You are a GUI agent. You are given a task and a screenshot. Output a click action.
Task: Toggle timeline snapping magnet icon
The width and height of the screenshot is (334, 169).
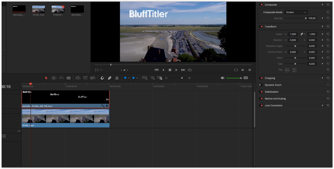102,78
